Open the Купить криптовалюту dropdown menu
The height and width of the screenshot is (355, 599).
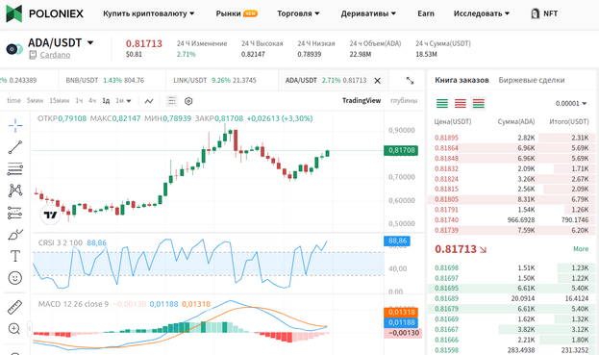[x=149, y=13]
